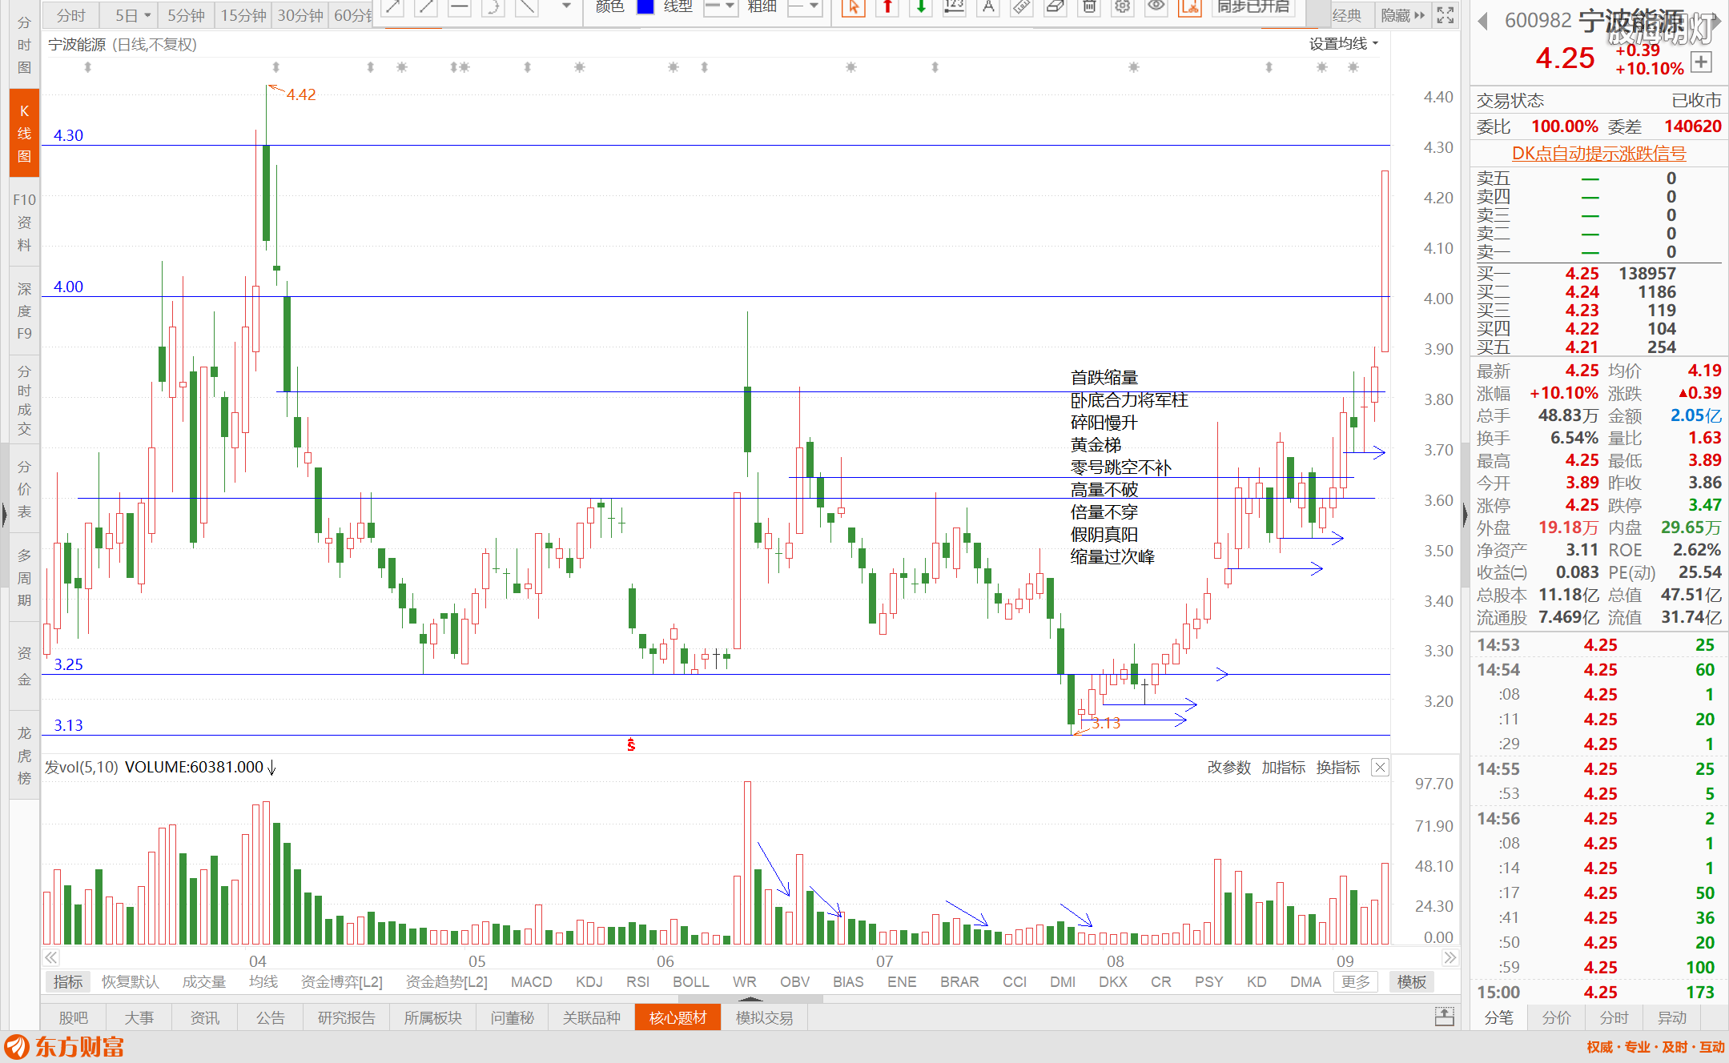Click the left edge panel collapse handle
This screenshot has width=1729, height=1063.
coord(4,513)
